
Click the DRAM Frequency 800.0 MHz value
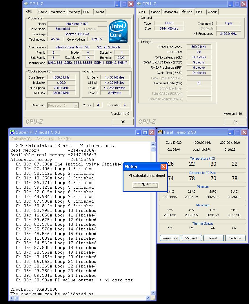(199, 47)
